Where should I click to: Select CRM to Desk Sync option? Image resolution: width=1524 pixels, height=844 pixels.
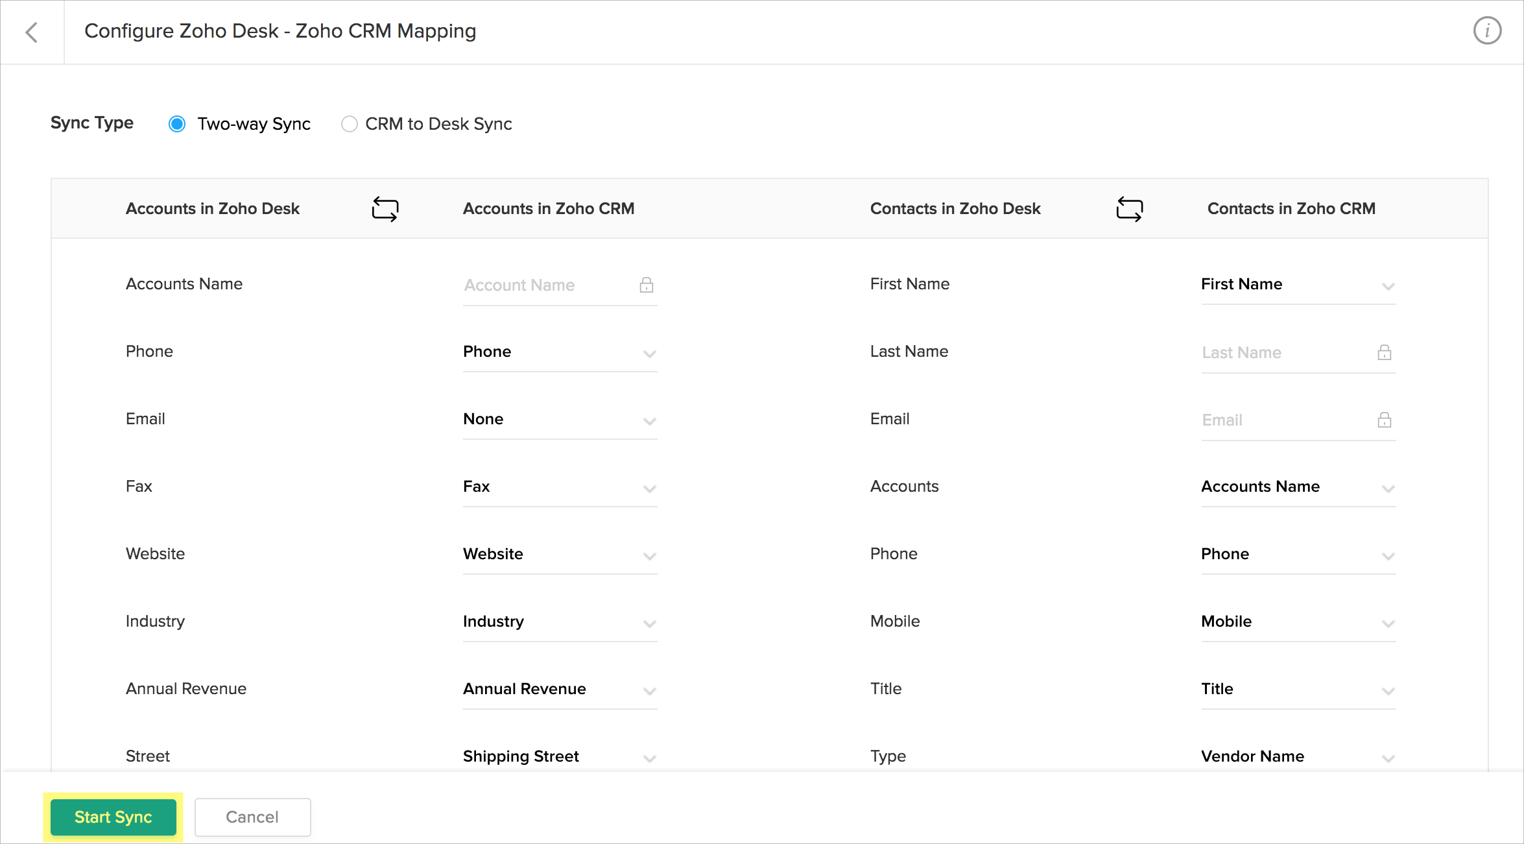tap(350, 124)
